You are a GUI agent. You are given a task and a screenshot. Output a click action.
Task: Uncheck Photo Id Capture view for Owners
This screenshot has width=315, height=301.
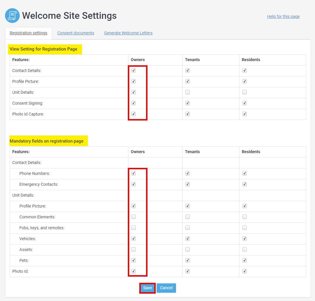point(134,114)
